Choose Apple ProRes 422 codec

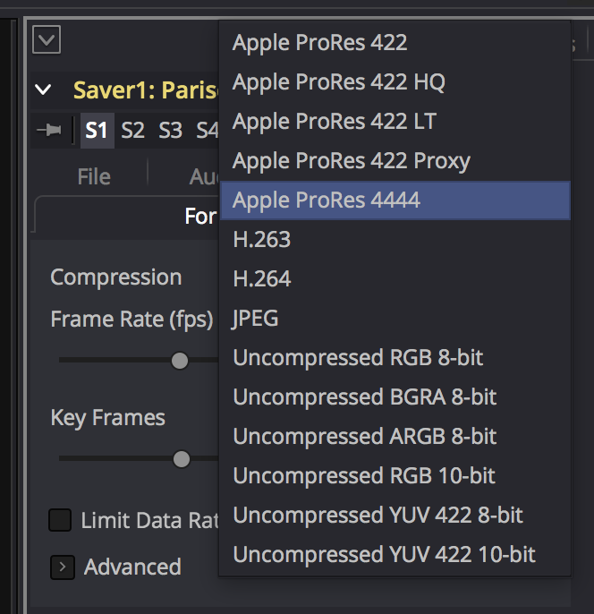[x=395, y=42]
